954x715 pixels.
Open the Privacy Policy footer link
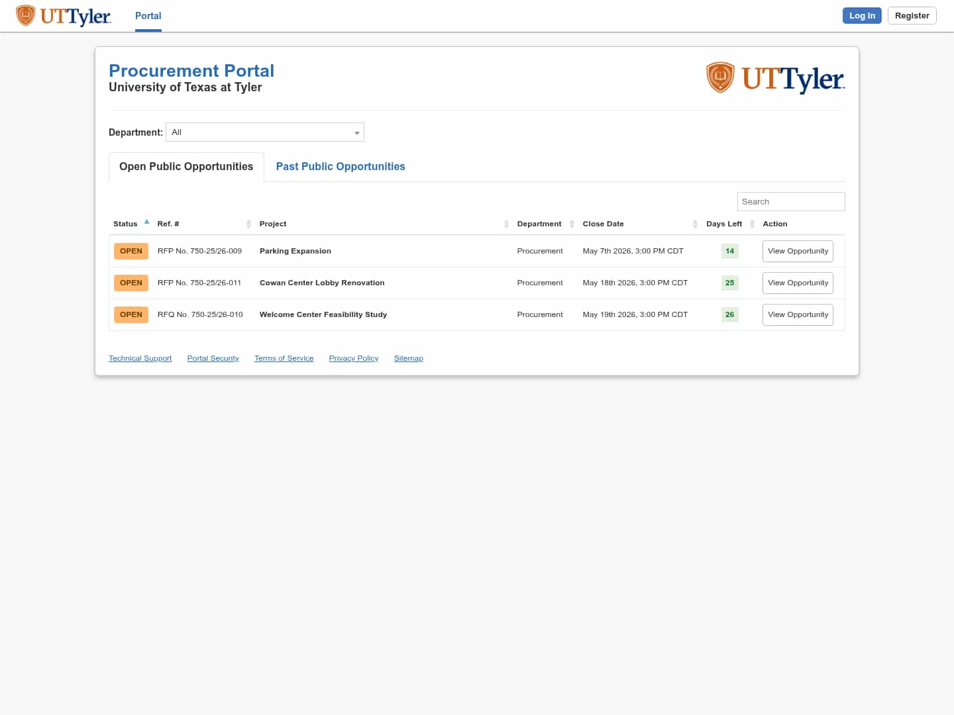[354, 358]
